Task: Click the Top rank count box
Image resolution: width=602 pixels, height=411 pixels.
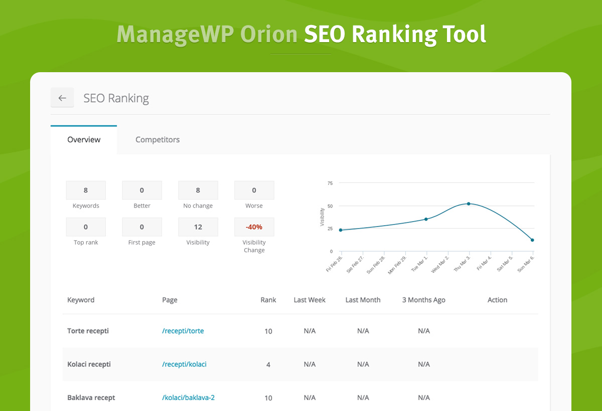Action: pyautogui.click(x=86, y=227)
